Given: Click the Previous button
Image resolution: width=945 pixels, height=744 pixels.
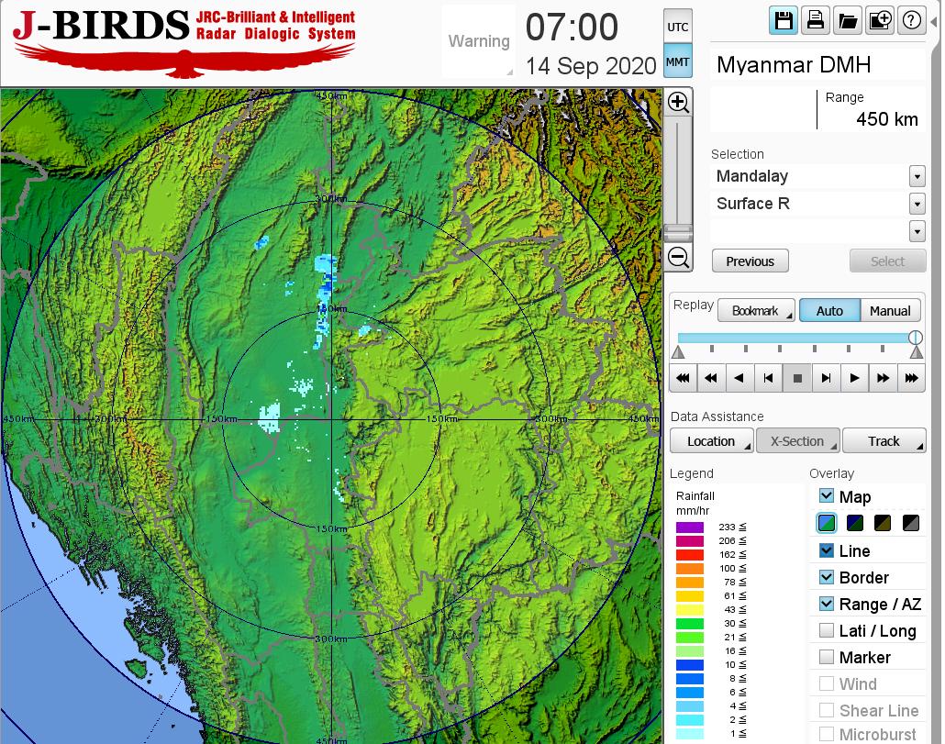Looking at the screenshot, I should [750, 261].
